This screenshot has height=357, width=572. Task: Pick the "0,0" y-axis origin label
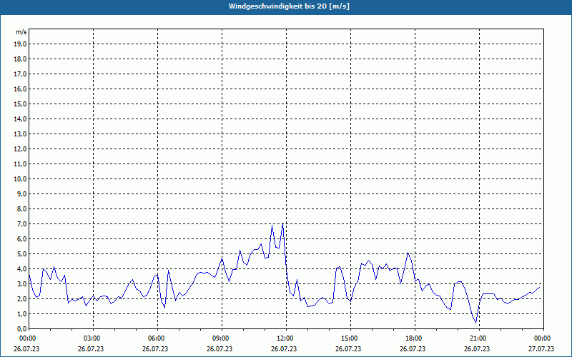pos(21,329)
